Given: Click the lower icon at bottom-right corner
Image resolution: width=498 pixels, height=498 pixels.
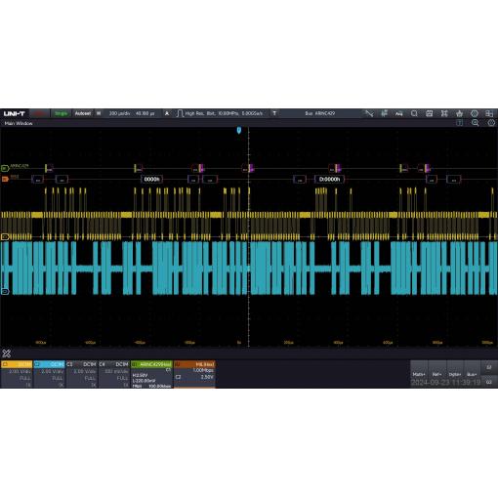Looking at the screenshot, I should pos(489,382).
